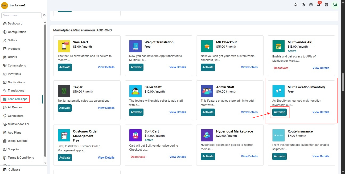Open notifications bell with 15 badge

click(x=319, y=5)
